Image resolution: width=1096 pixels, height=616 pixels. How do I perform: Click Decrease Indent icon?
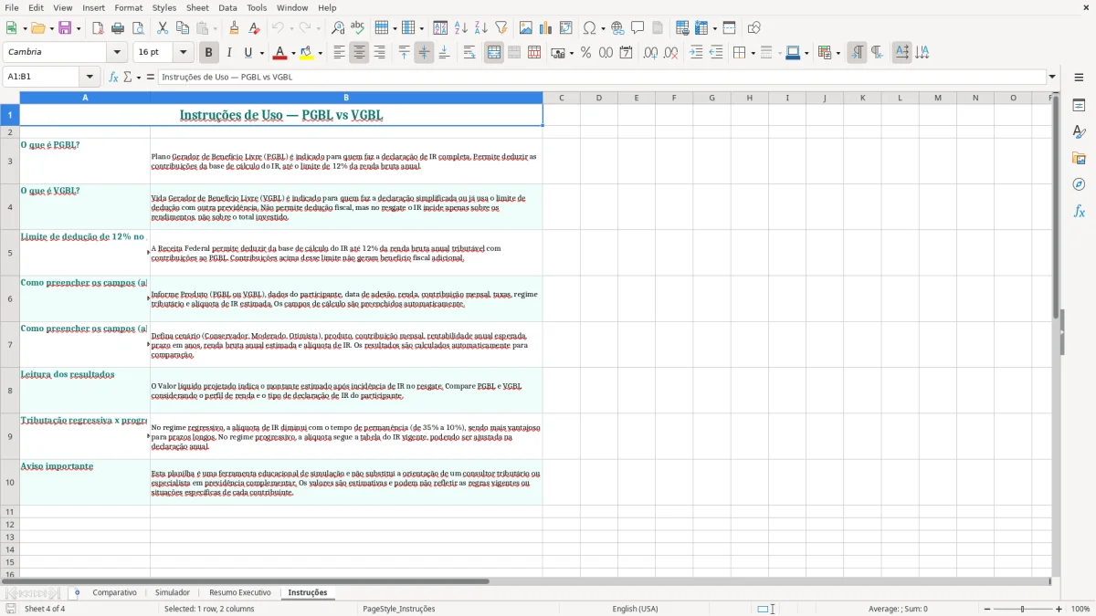coord(716,53)
